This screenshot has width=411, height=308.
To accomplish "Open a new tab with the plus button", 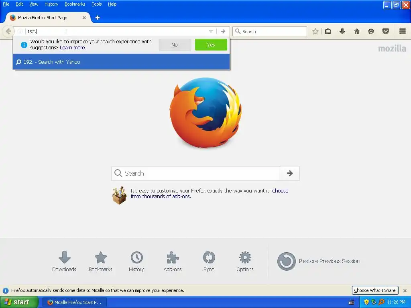I will point(98,18).
